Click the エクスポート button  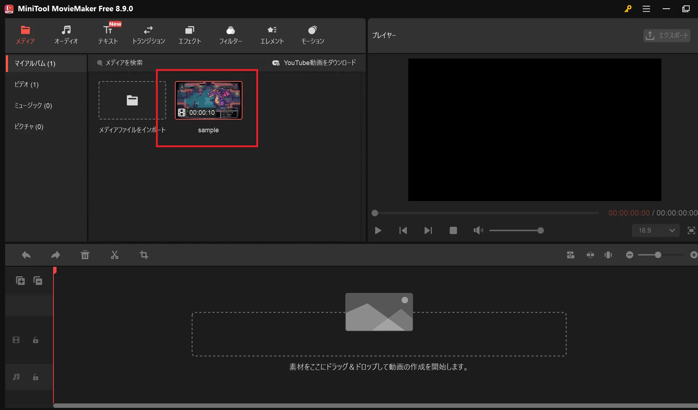point(667,35)
